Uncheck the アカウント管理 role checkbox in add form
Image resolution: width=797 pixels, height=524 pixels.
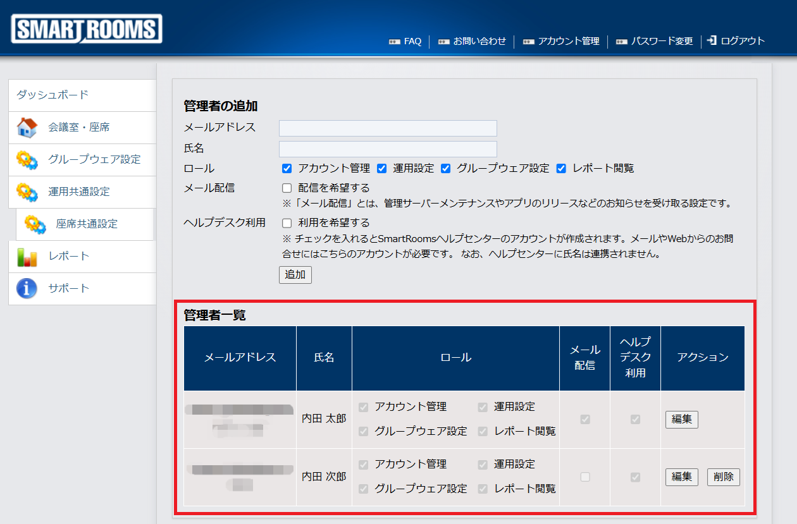(287, 168)
